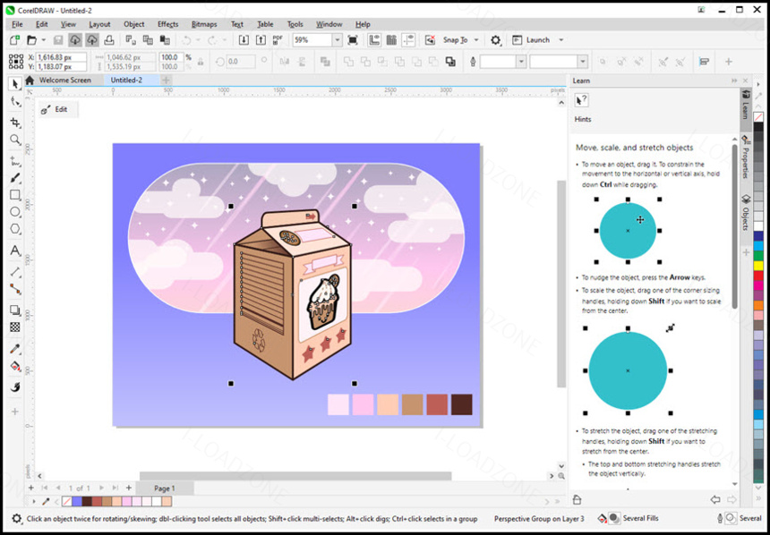770x535 pixels.
Task: Select the Interactive Fill bucket tool
Action: tap(15, 367)
